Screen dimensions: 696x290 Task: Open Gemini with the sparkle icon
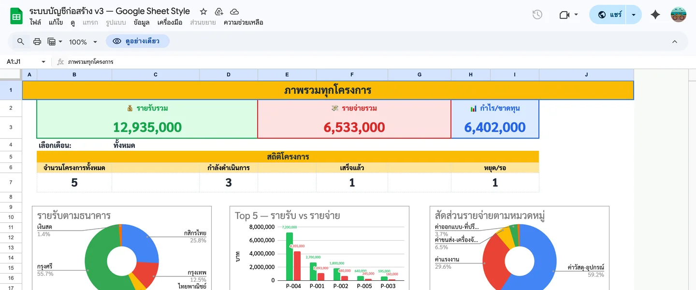pyautogui.click(x=655, y=15)
